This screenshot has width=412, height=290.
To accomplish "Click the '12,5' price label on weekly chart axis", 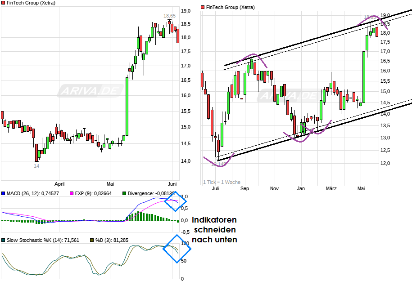I will [x=385, y=150].
